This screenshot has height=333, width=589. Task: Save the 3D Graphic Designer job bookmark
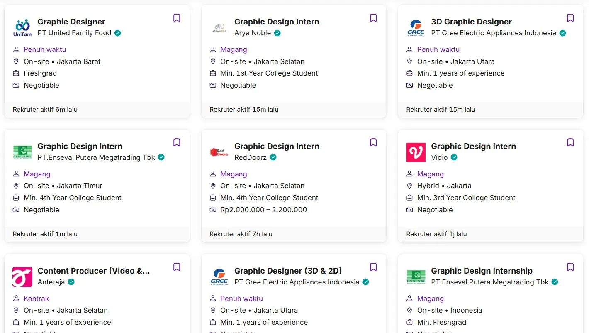point(570,18)
